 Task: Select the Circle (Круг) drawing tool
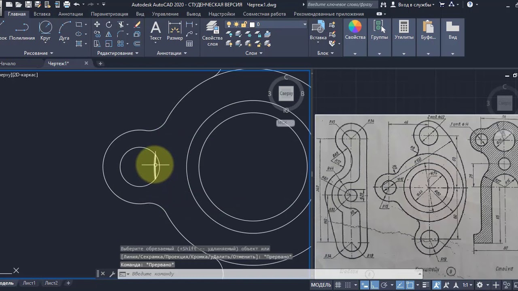[45, 32]
